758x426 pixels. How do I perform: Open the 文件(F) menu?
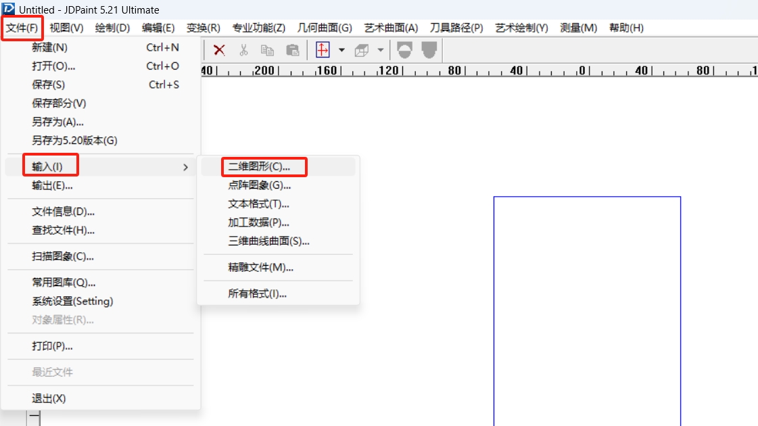click(x=22, y=28)
